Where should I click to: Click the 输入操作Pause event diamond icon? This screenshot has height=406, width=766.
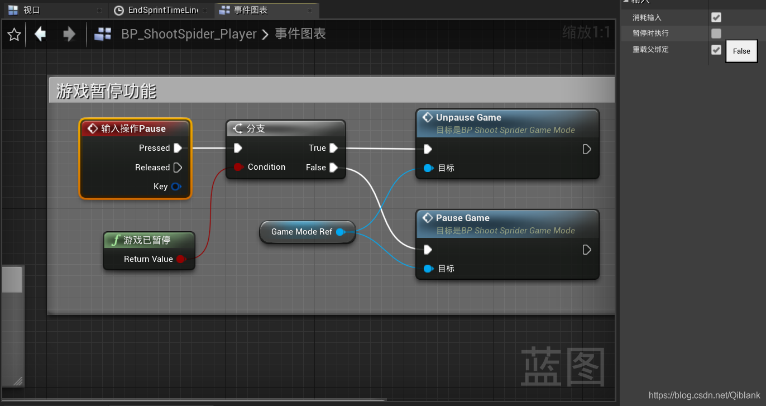(x=92, y=128)
